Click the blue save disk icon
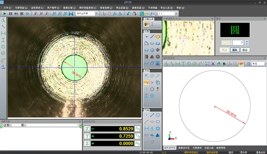267x154 pixels. point(71,14)
